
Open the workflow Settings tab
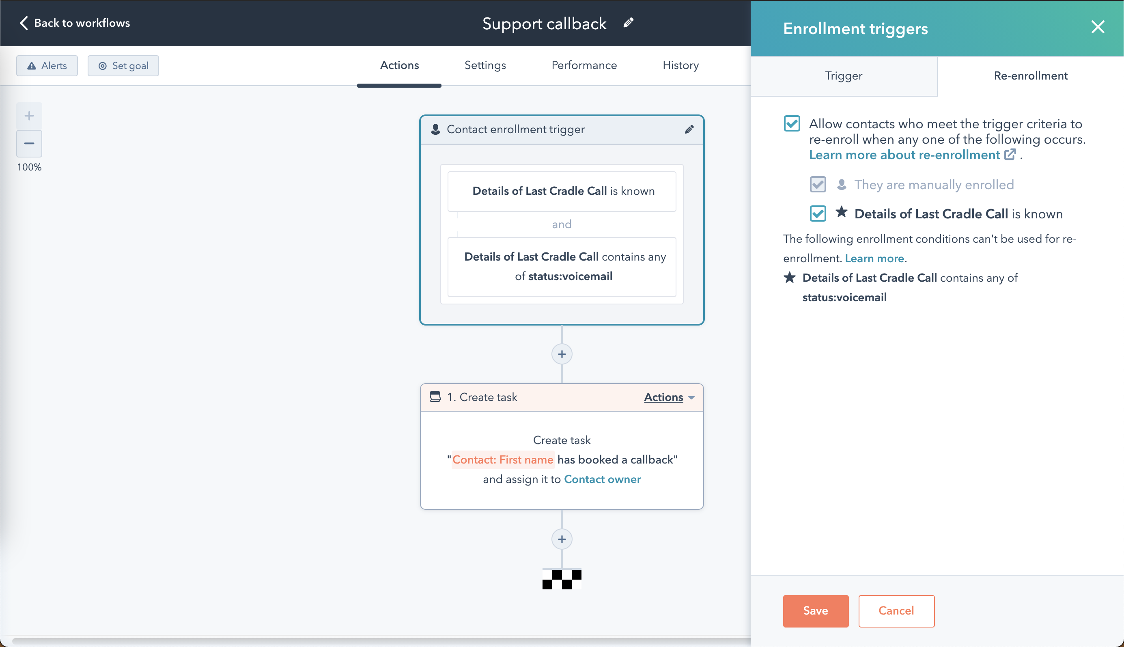click(485, 65)
